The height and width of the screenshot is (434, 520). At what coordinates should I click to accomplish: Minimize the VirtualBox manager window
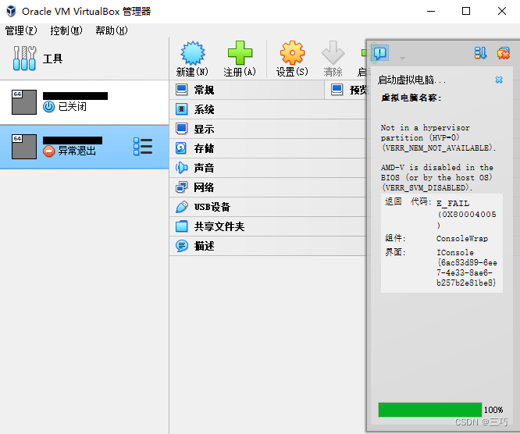point(431,11)
